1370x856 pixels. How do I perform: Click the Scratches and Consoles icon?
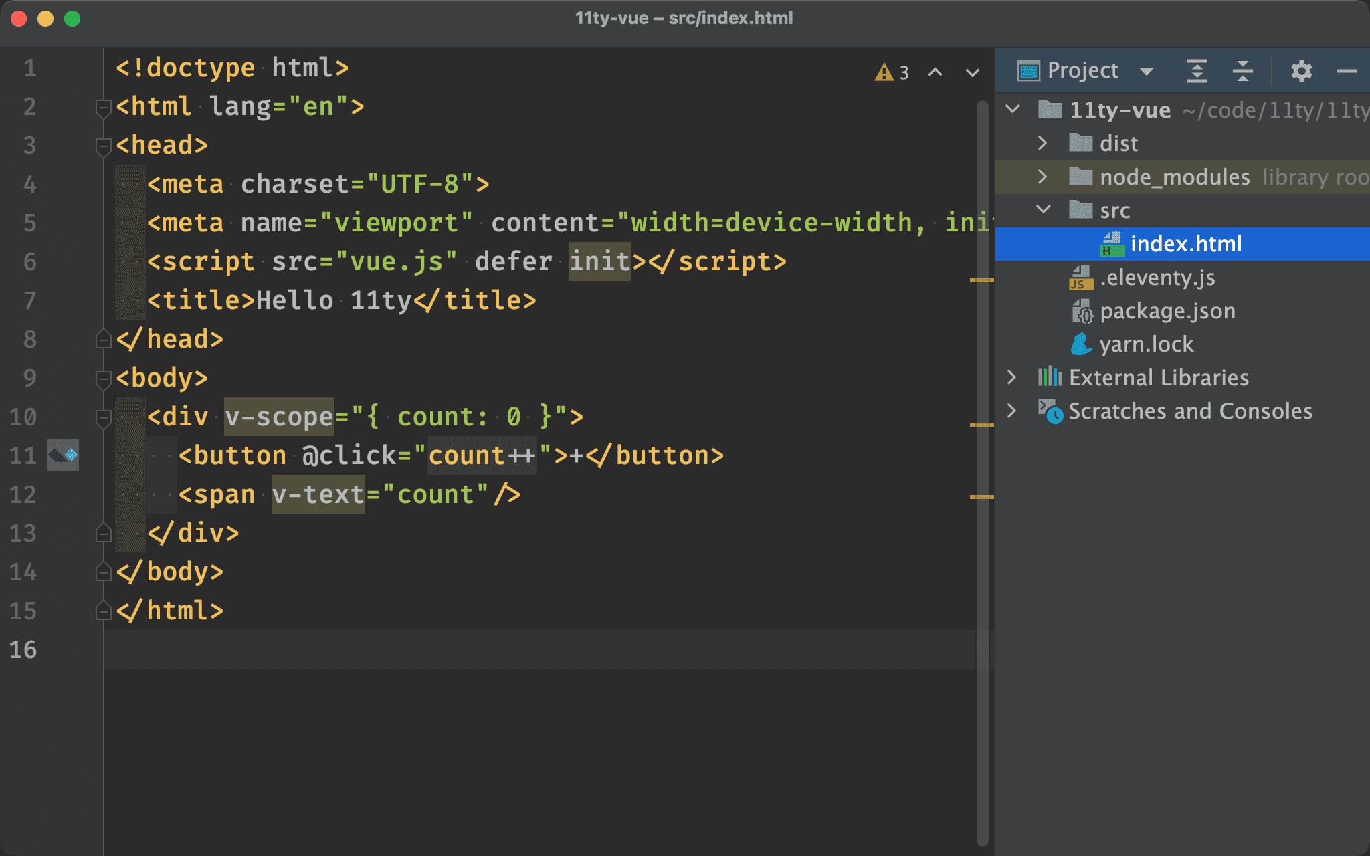(x=1050, y=411)
